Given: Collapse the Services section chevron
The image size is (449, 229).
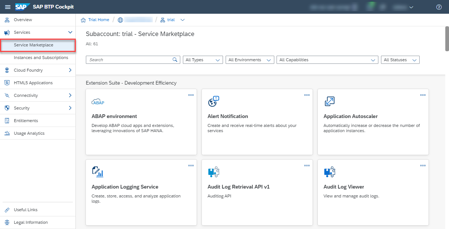Looking at the screenshot, I should coord(70,32).
